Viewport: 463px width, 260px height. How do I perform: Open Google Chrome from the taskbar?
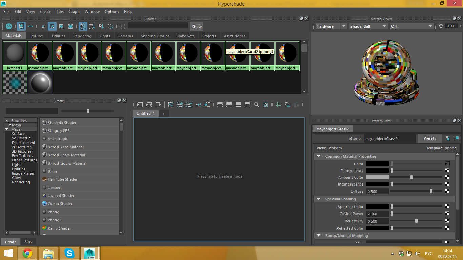pyautogui.click(x=27, y=253)
